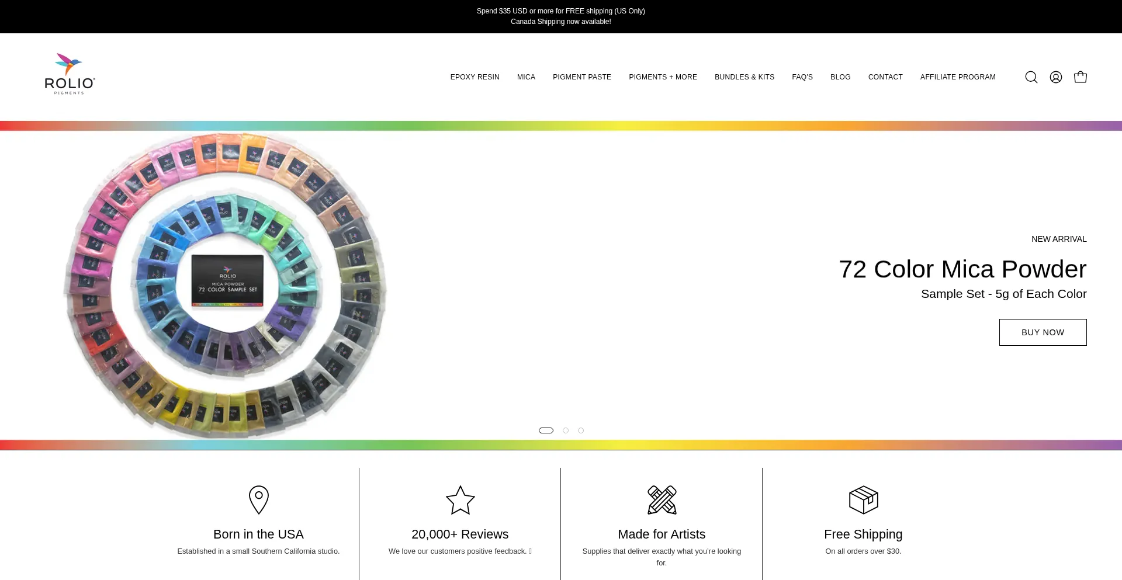Click the Free Shipping heading
Image resolution: width=1122 pixels, height=580 pixels.
click(863, 534)
